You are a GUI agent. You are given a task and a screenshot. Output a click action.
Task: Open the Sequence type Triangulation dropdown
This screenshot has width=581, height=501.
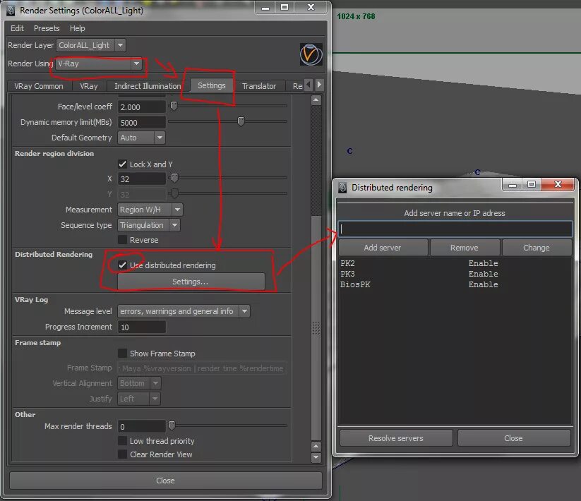(148, 225)
